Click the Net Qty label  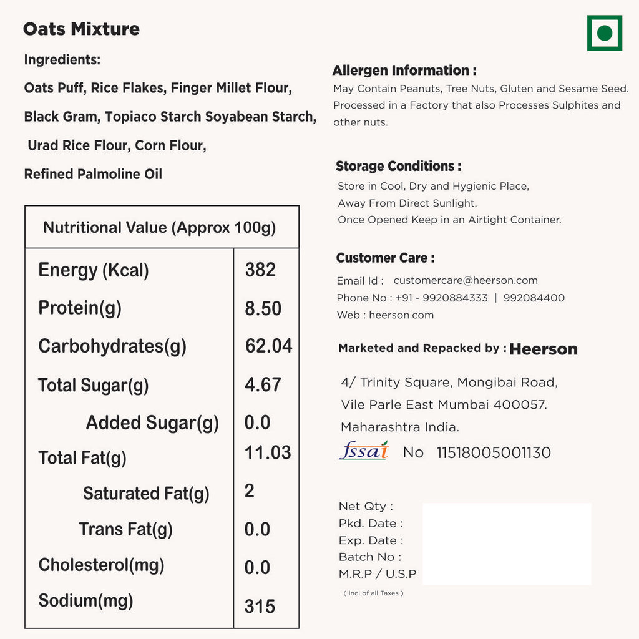[x=366, y=507]
